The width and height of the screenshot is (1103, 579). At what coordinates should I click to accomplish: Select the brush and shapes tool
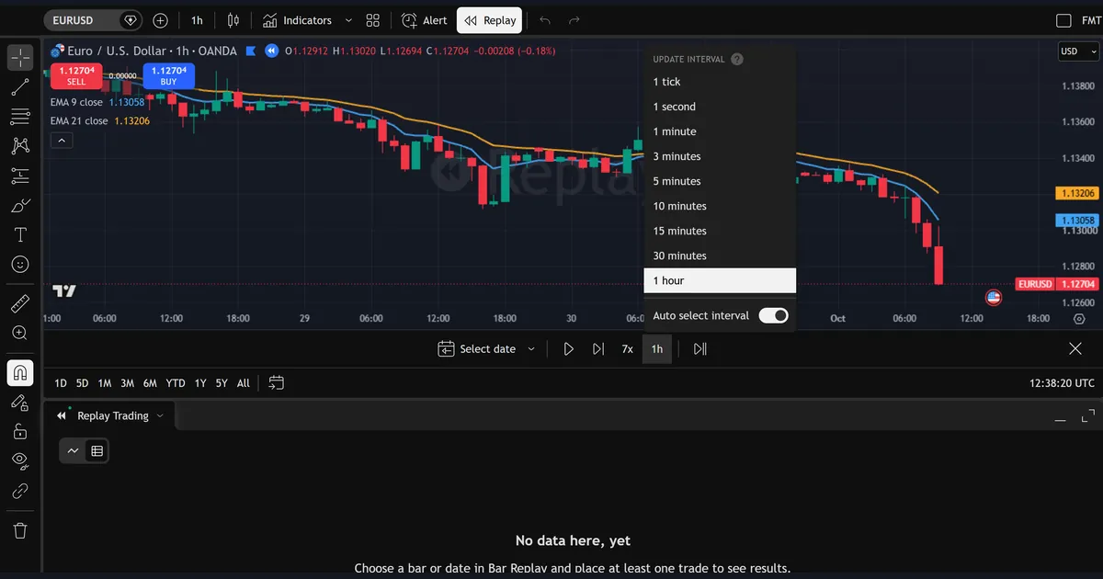coord(20,205)
